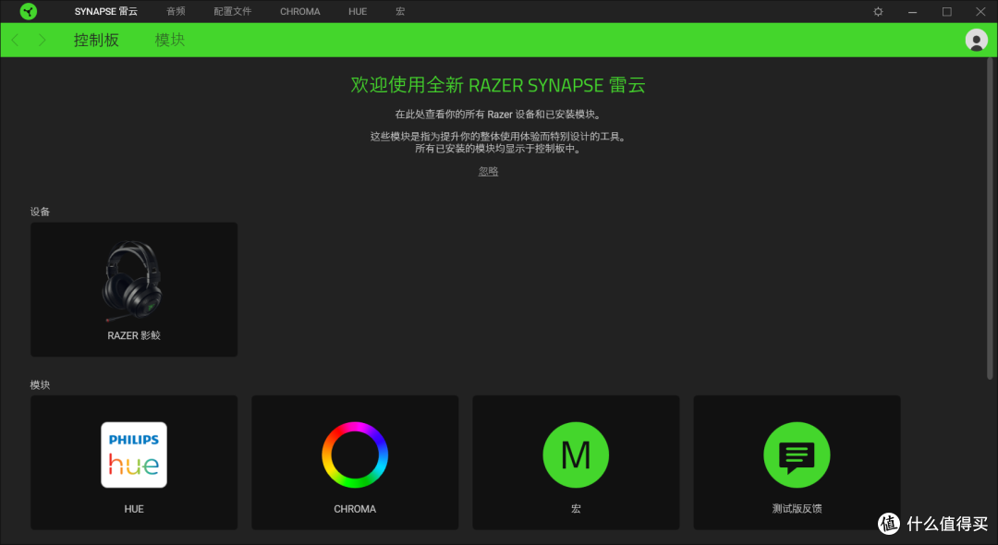Open the settings gear icon
This screenshot has height=545, width=998.
click(878, 11)
